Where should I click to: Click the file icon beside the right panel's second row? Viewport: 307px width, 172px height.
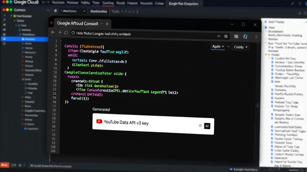tap(266, 27)
